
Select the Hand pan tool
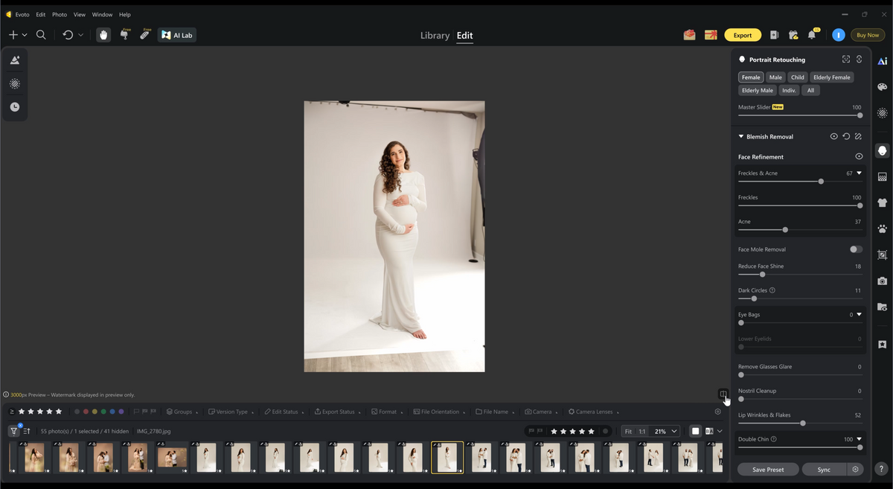click(103, 35)
